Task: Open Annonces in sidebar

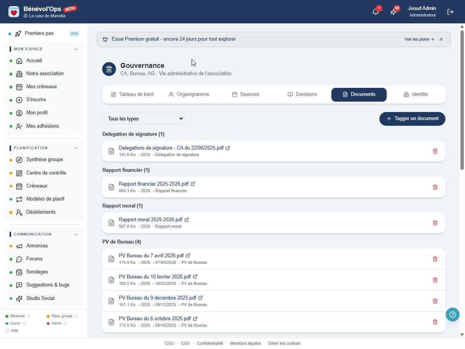Action: 44,246
